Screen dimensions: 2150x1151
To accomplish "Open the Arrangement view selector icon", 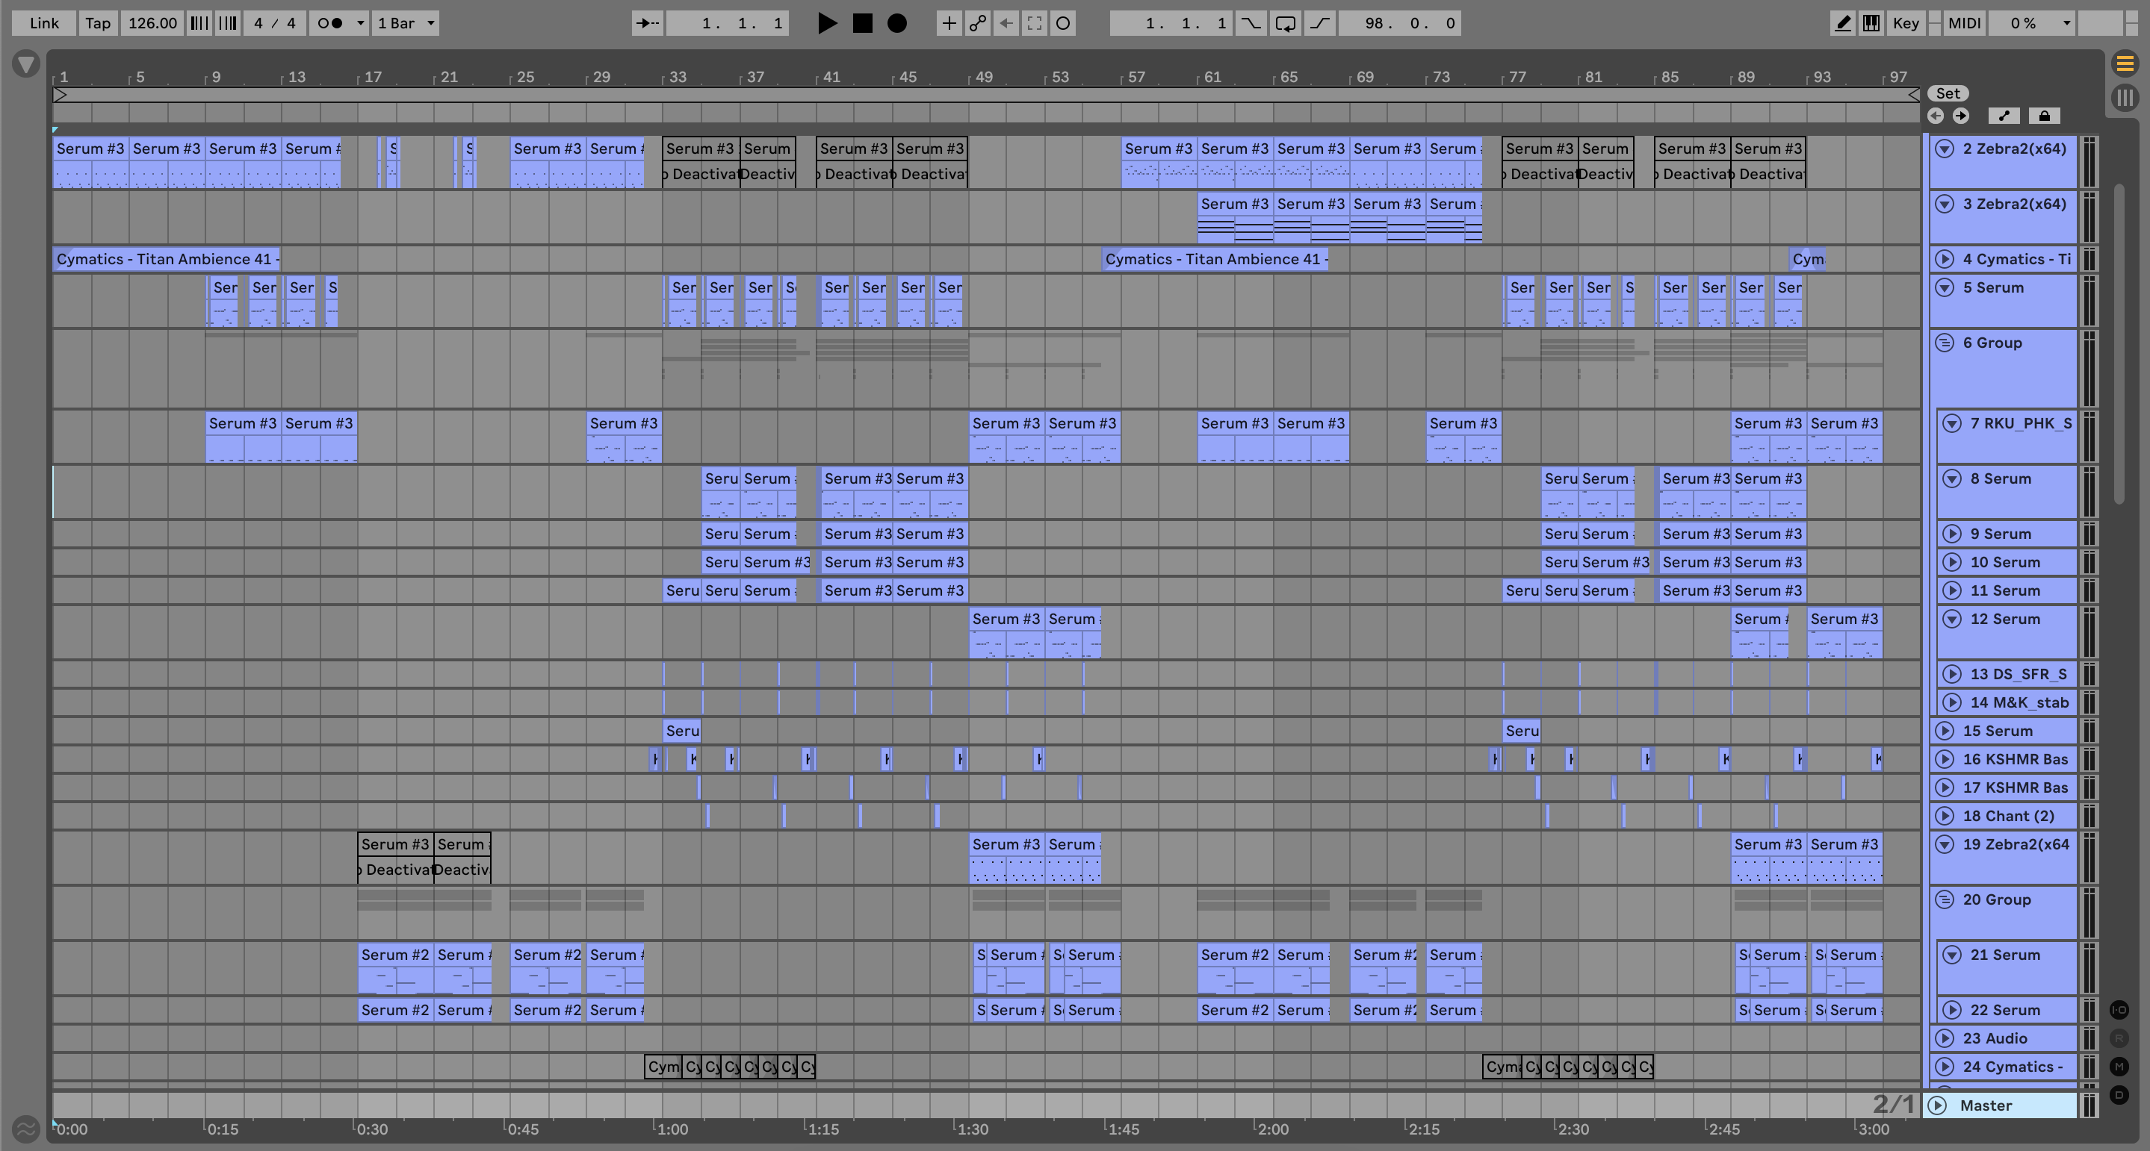I will click(2125, 63).
